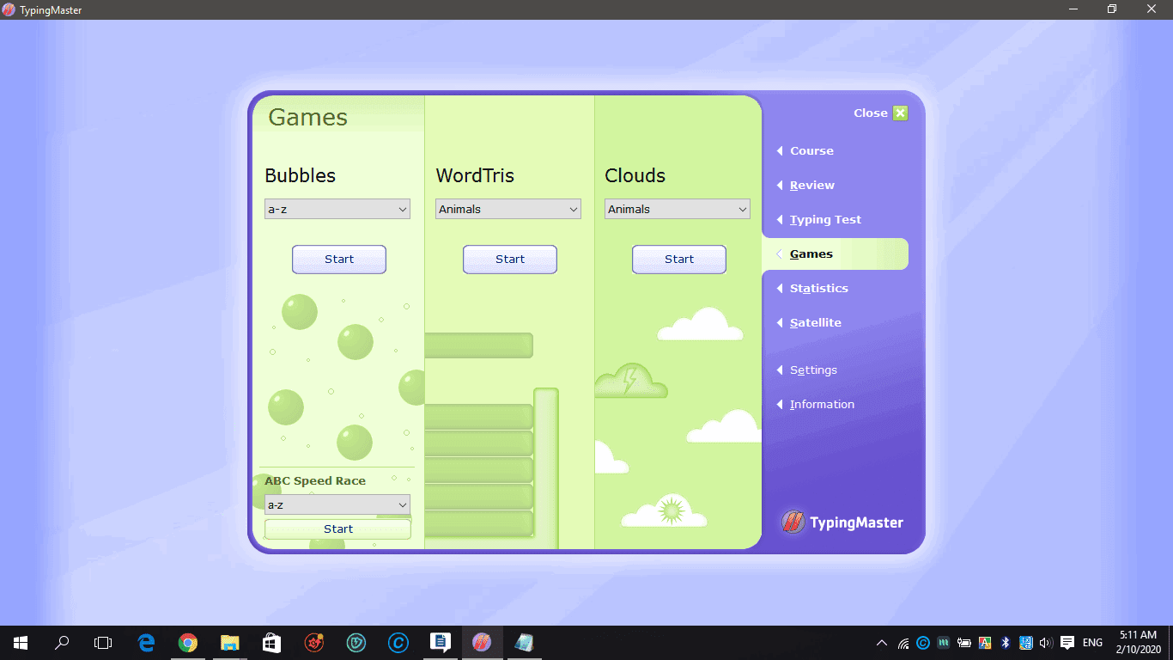Click the blue C circle taskbar icon
Image resolution: width=1173 pixels, height=660 pixels.
point(398,642)
